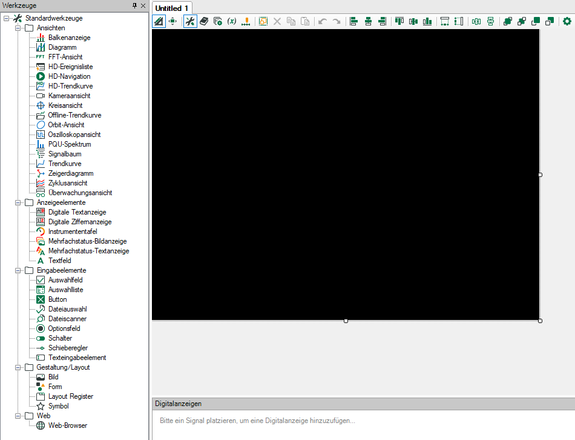Select Schieberegler slider input element
Screen dimensions: 575x440
[68, 348]
